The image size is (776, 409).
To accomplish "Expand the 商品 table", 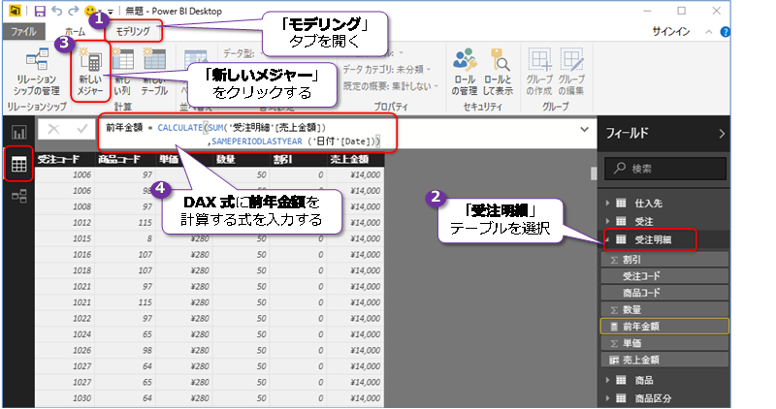I will point(608,380).
